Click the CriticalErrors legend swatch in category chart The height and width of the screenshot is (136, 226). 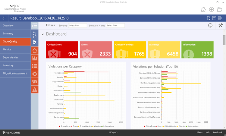tap(60, 126)
